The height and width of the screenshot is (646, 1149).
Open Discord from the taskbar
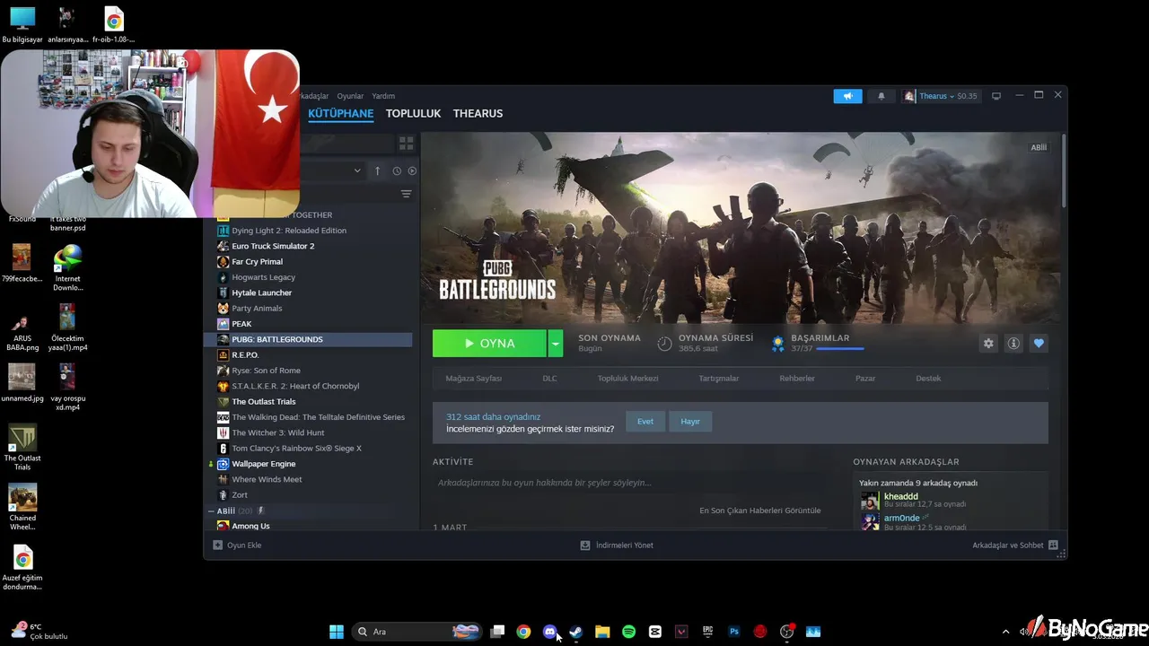tap(549, 632)
